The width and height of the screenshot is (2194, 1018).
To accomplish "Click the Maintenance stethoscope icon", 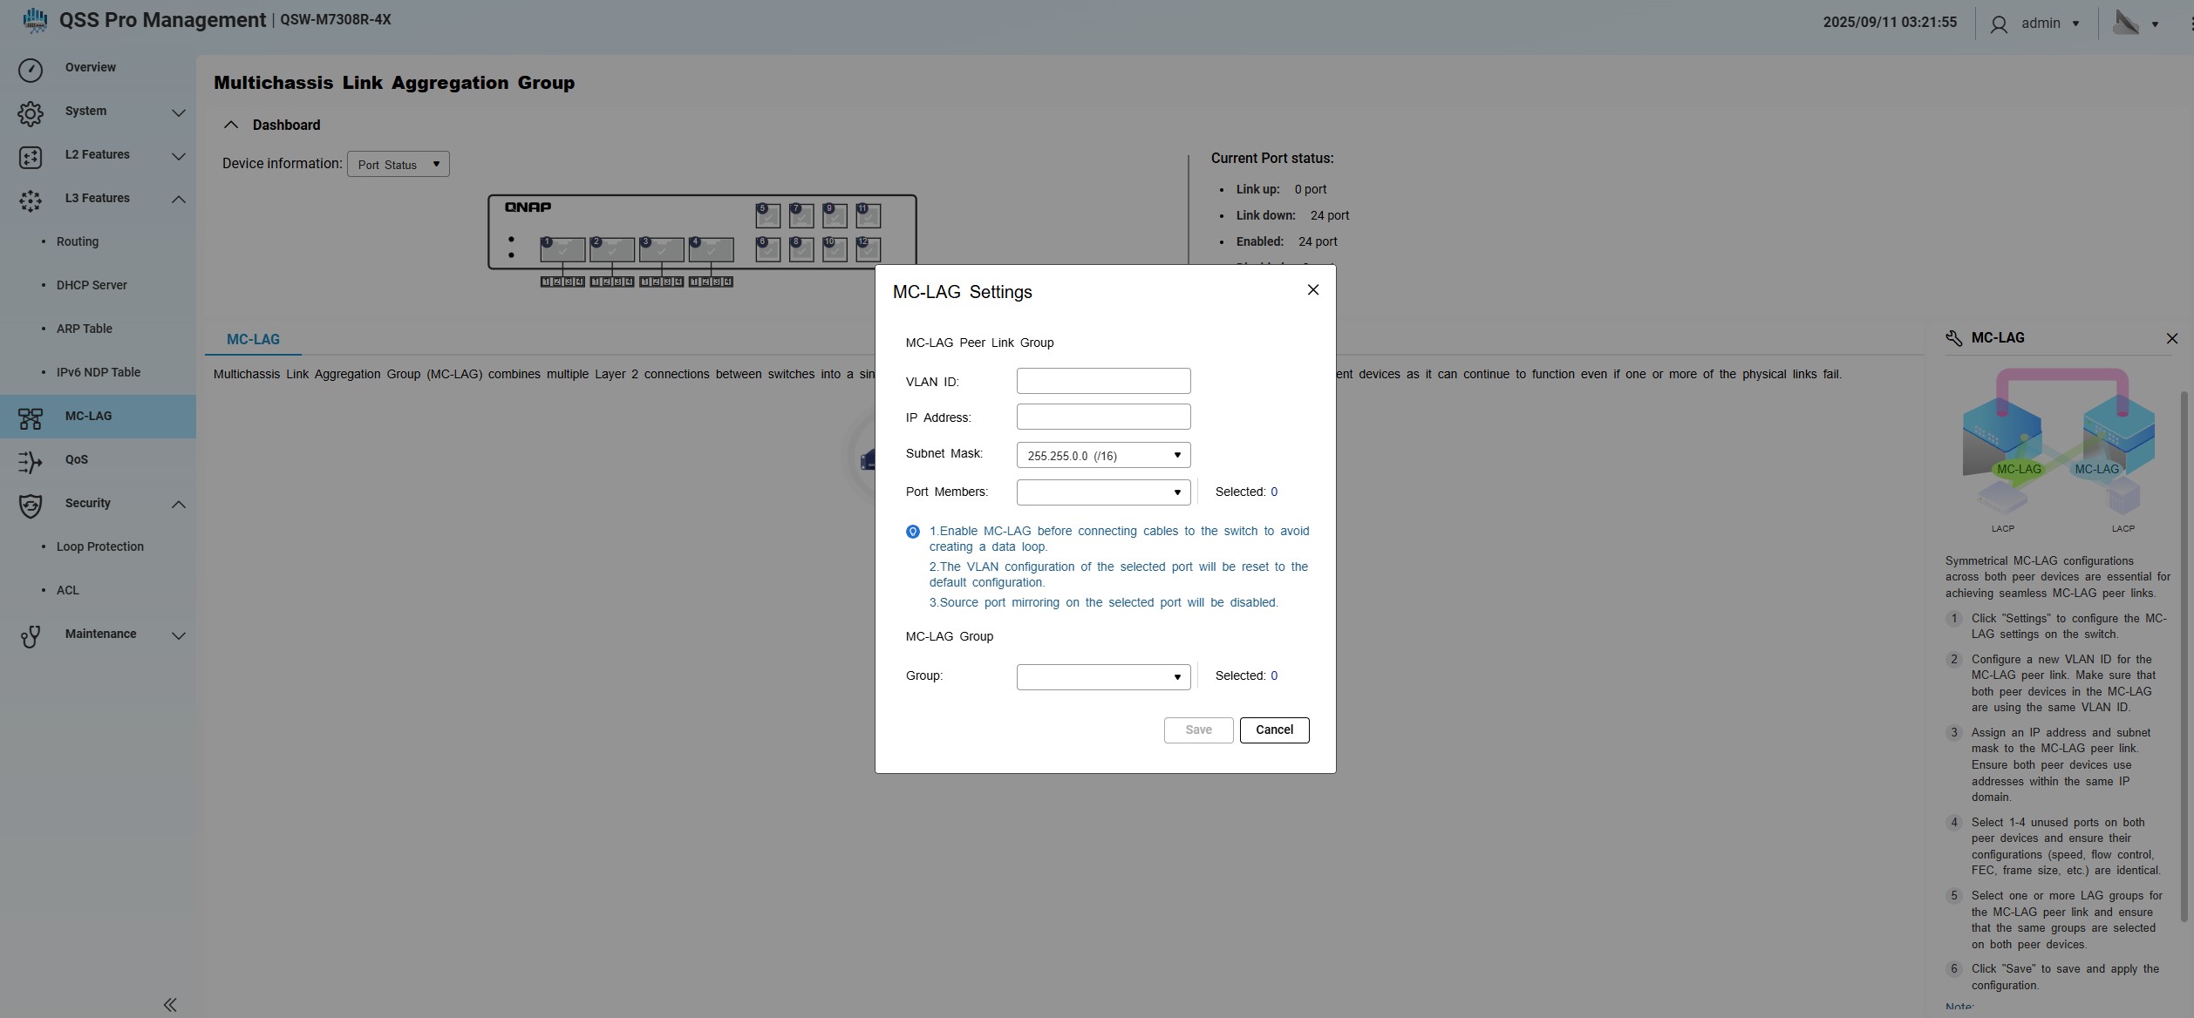I will (31, 636).
